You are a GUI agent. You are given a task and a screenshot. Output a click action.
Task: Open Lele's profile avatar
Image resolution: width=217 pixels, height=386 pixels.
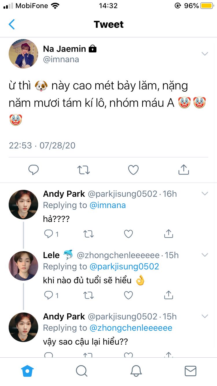pyautogui.click(x=23, y=266)
